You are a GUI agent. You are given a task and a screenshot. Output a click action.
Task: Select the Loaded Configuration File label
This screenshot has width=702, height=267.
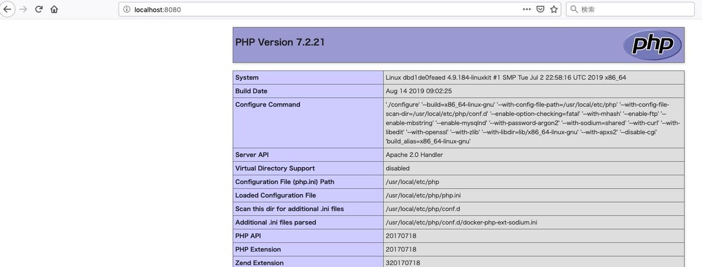276,195
